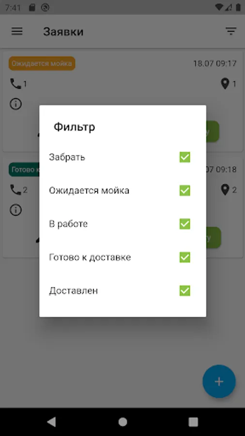Tap the location pin on second request
This screenshot has width=245, height=436.
(x=225, y=189)
